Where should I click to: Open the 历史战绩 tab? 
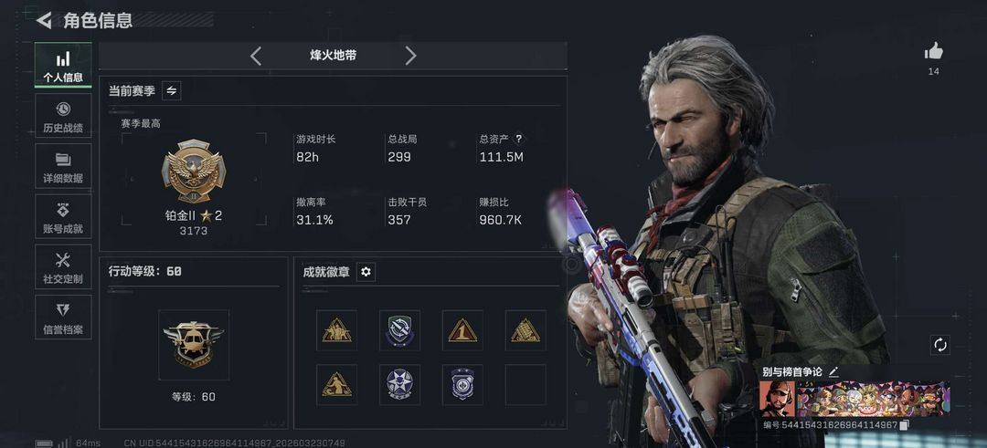63,116
